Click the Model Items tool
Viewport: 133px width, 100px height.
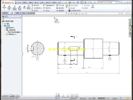(9, 8)
